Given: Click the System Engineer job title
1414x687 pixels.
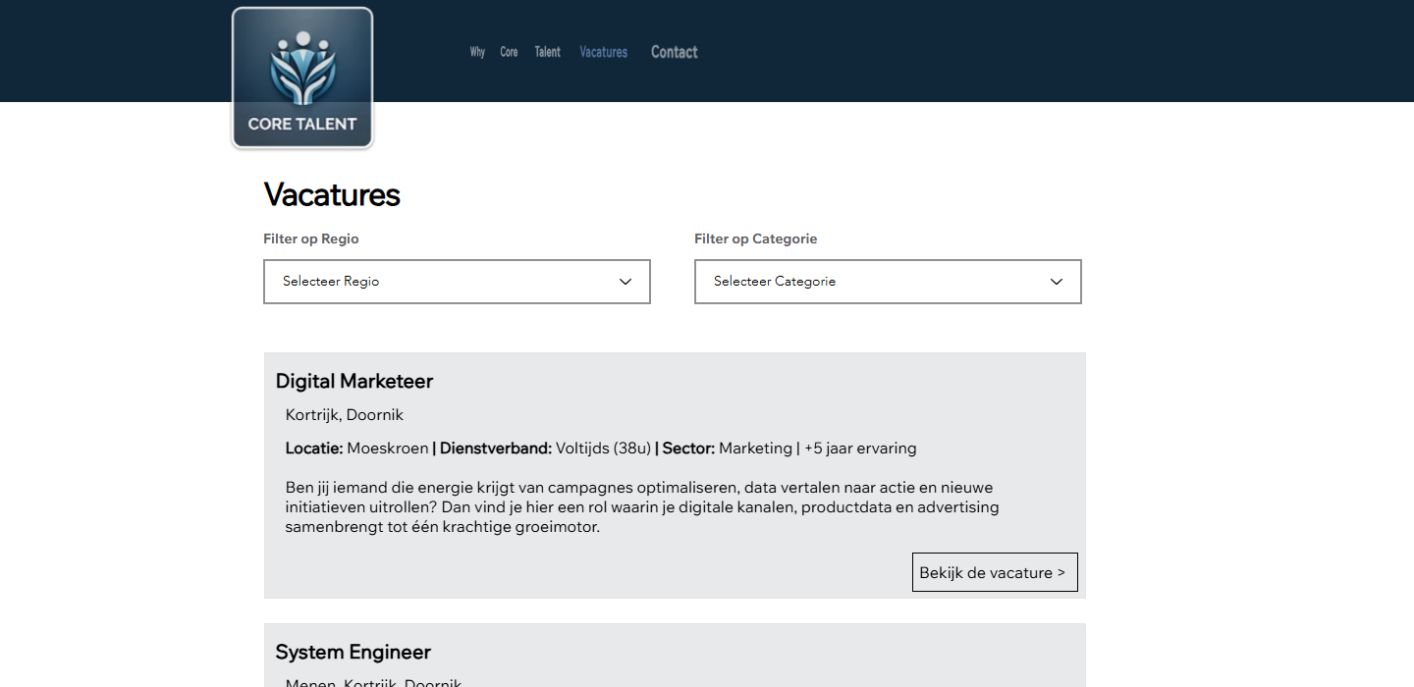Looking at the screenshot, I should [x=353, y=652].
